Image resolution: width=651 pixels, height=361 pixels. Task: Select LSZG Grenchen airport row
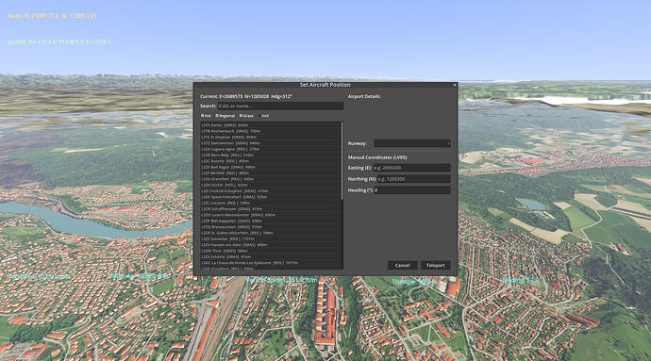[271, 179]
